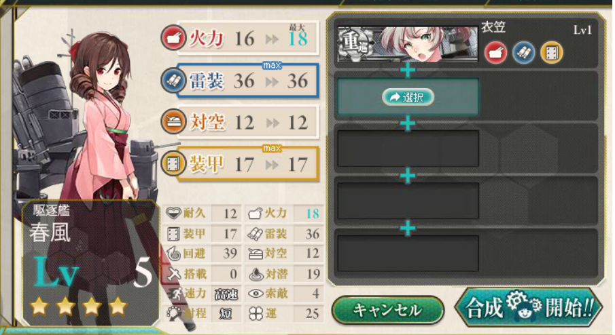Image resolution: width=615 pixels, height=335 pixels.
Task: Click the clover luck (運) icon
Action: 256,313
